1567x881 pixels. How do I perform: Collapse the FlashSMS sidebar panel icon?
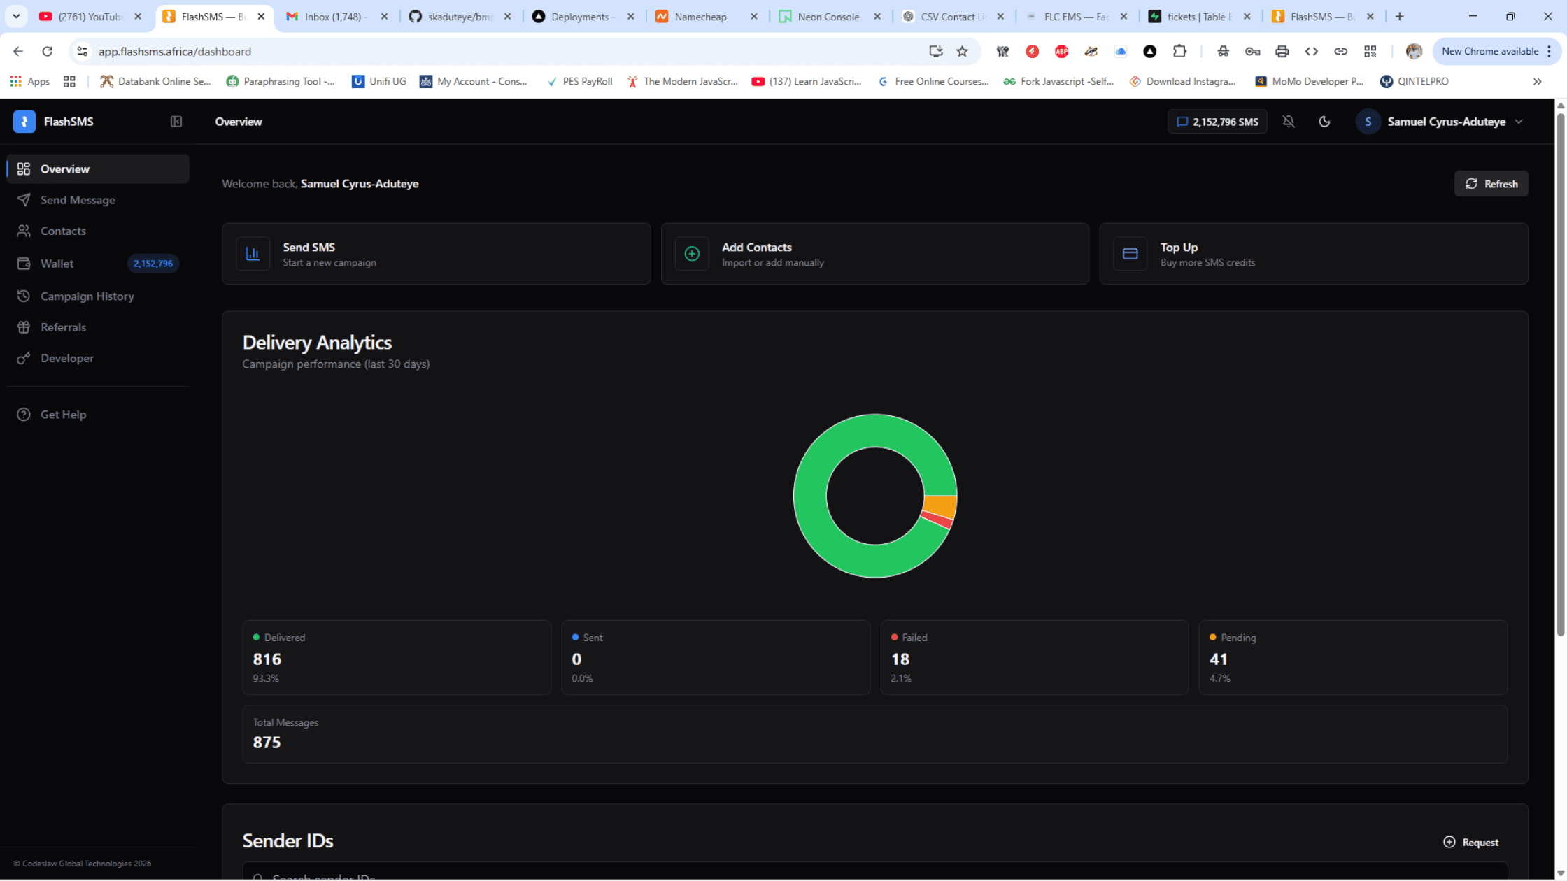(176, 122)
